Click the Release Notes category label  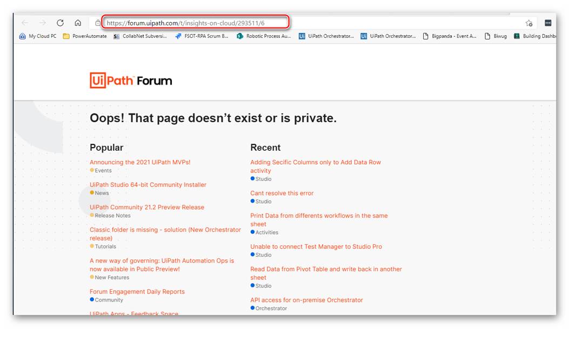pos(110,216)
